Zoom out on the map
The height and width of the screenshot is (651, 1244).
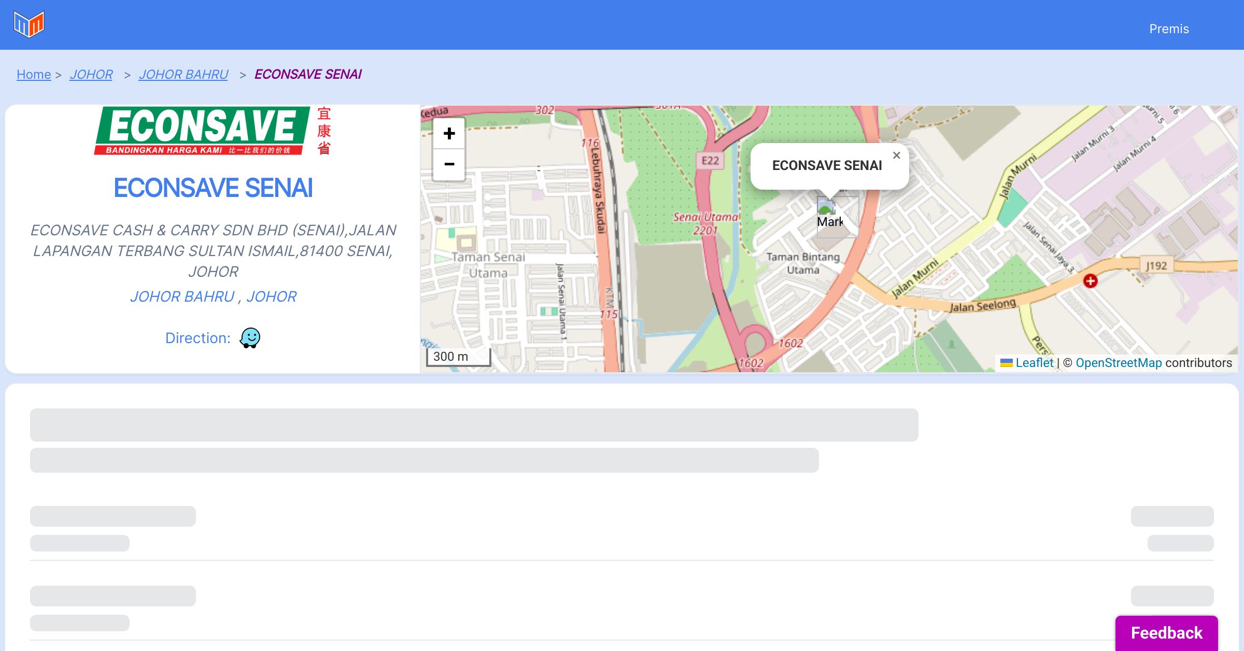tap(449, 164)
